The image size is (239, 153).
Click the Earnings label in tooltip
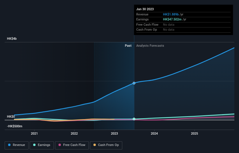point(142,19)
